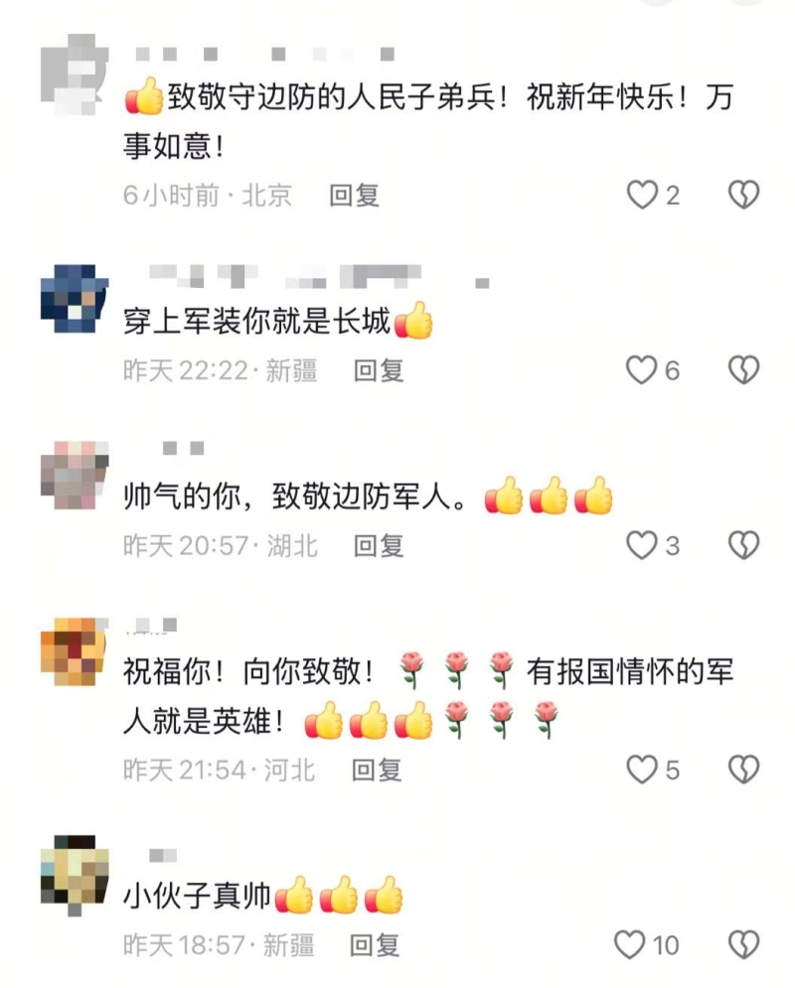Screen dimensions: 795x988
Task: Reply to the 22:22 Xinjiang comment
Action: coord(379,370)
